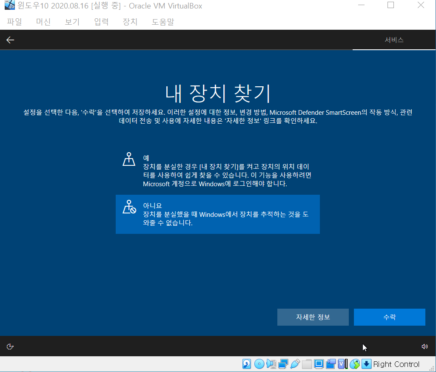The image size is (436, 372).
Task: Minimize the VirtualBox window
Action: coord(361,5)
